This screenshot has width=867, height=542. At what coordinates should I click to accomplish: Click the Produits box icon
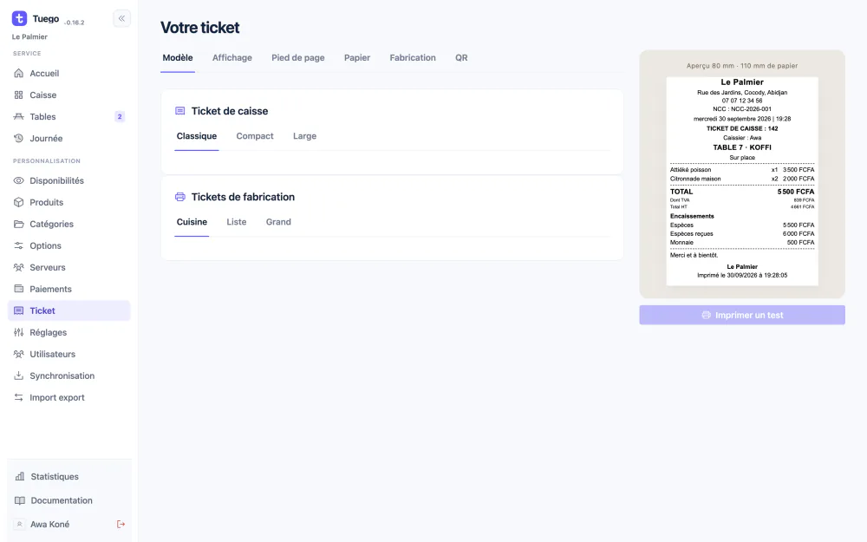19,202
